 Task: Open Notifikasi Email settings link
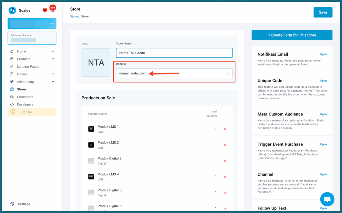(x=323, y=54)
